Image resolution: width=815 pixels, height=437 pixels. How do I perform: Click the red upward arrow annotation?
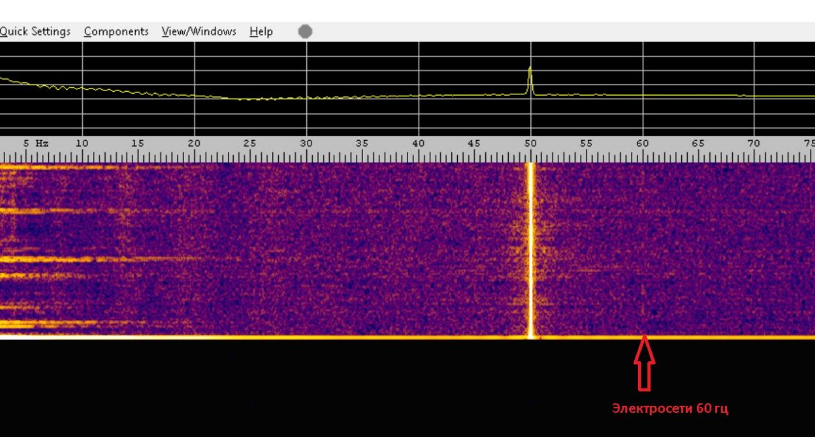[x=644, y=364]
